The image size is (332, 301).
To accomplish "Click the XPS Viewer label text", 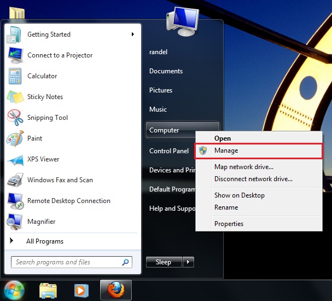I will pos(43,159).
